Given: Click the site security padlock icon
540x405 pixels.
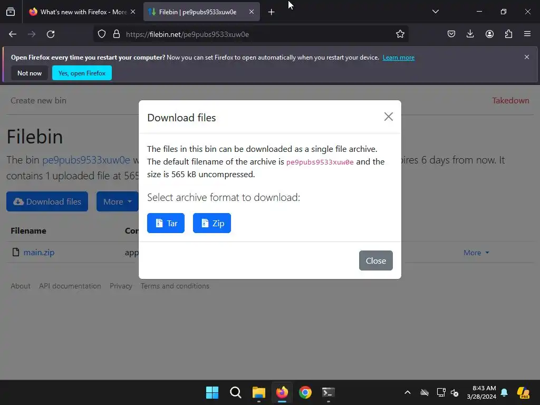Looking at the screenshot, I should pyautogui.click(x=117, y=34).
